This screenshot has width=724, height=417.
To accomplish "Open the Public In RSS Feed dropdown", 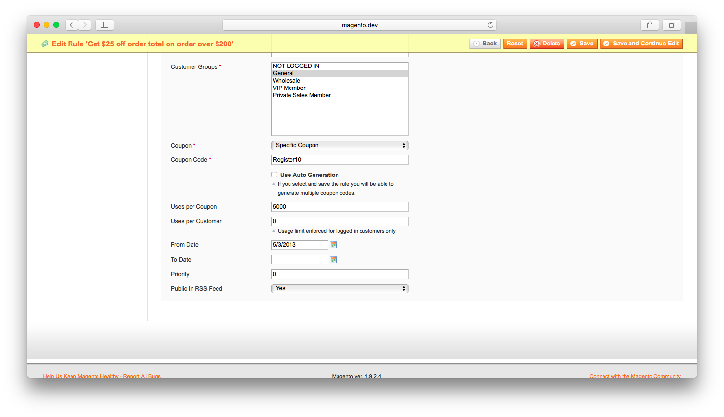I will click(x=339, y=288).
